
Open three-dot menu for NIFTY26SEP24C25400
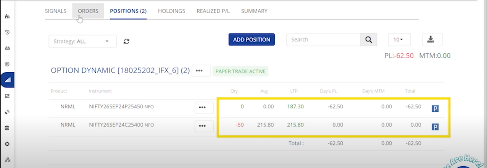[204, 126]
